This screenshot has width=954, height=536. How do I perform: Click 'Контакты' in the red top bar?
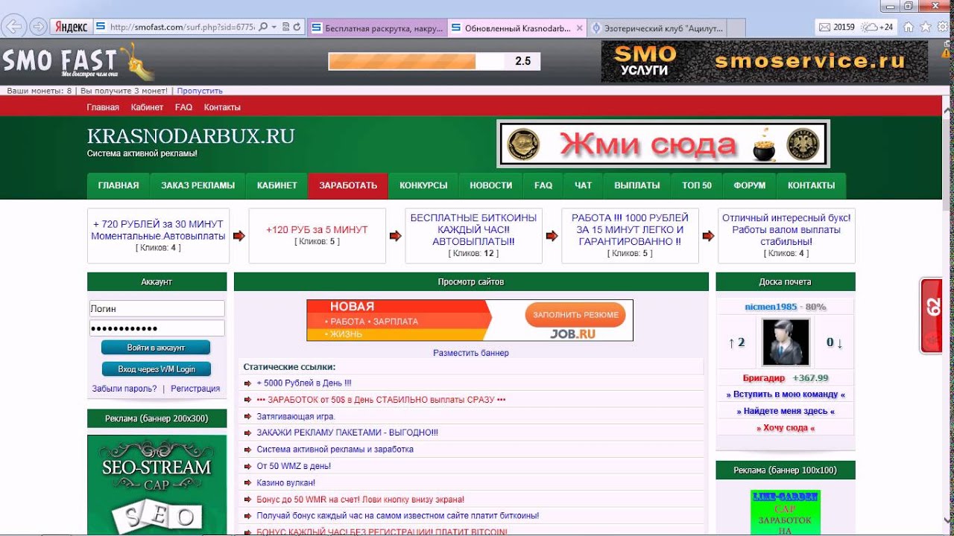pyautogui.click(x=222, y=107)
